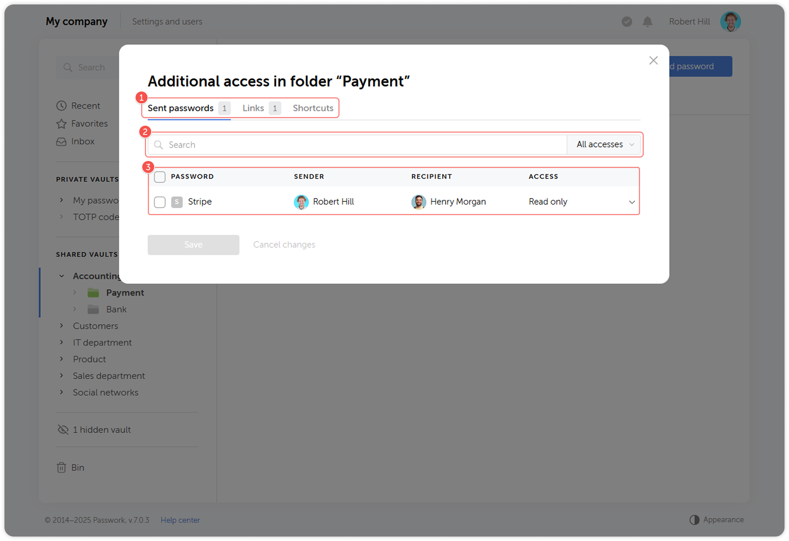Viewport: 789px width, 541px height.
Task: Reveal the 1 hidden vault
Action: 102,430
